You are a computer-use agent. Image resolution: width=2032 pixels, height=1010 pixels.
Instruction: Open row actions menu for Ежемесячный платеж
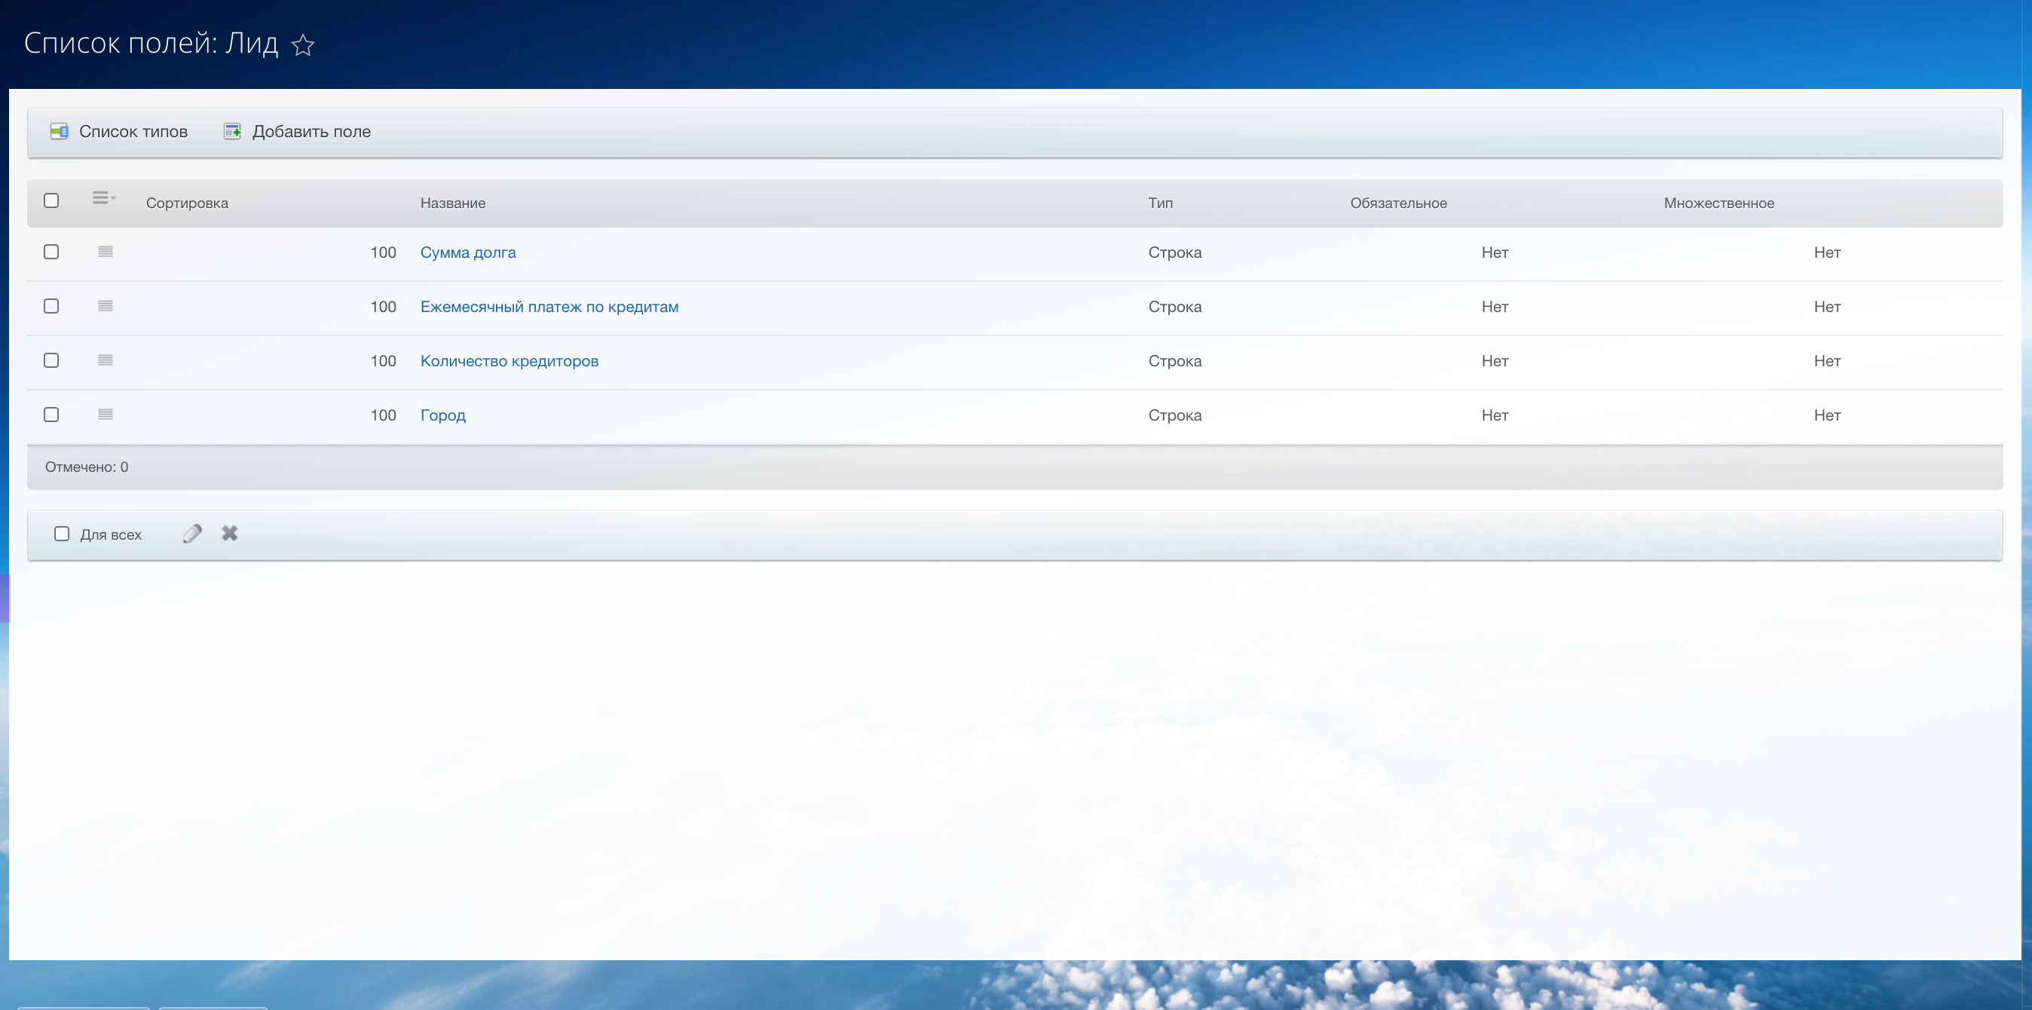pos(105,306)
